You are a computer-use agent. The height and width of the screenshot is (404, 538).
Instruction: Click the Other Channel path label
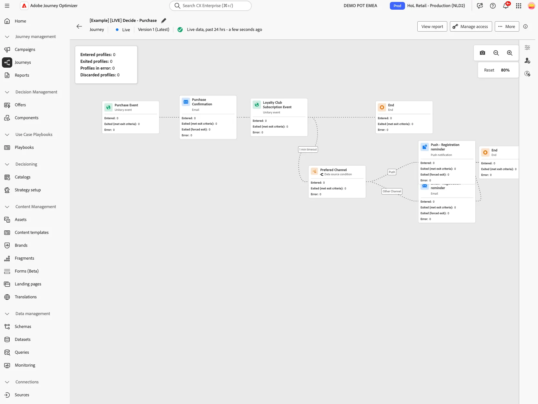[x=392, y=191]
